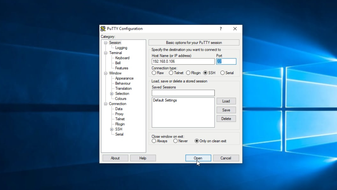Open the Behaviour category
The width and height of the screenshot is (337, 190).
[123, 83]
